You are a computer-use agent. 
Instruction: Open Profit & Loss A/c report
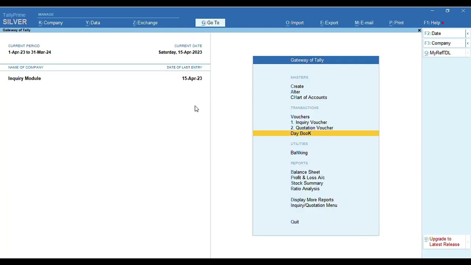pyautogui.click(x=308, y=177)
